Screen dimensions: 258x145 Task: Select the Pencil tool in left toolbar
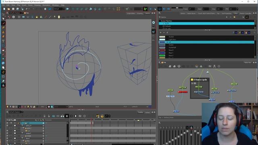click(x=3, y=28)
